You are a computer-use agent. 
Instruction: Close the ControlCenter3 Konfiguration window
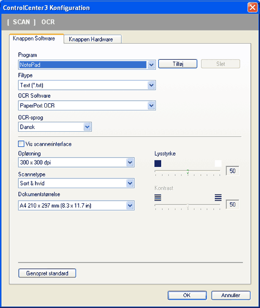tap(253, 8)
